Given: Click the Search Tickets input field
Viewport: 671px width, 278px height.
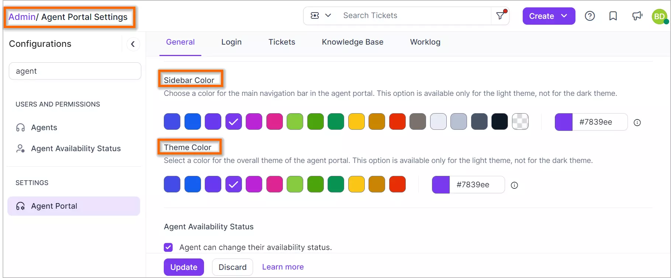Looking at the screenshot, I should click(413, 15).
